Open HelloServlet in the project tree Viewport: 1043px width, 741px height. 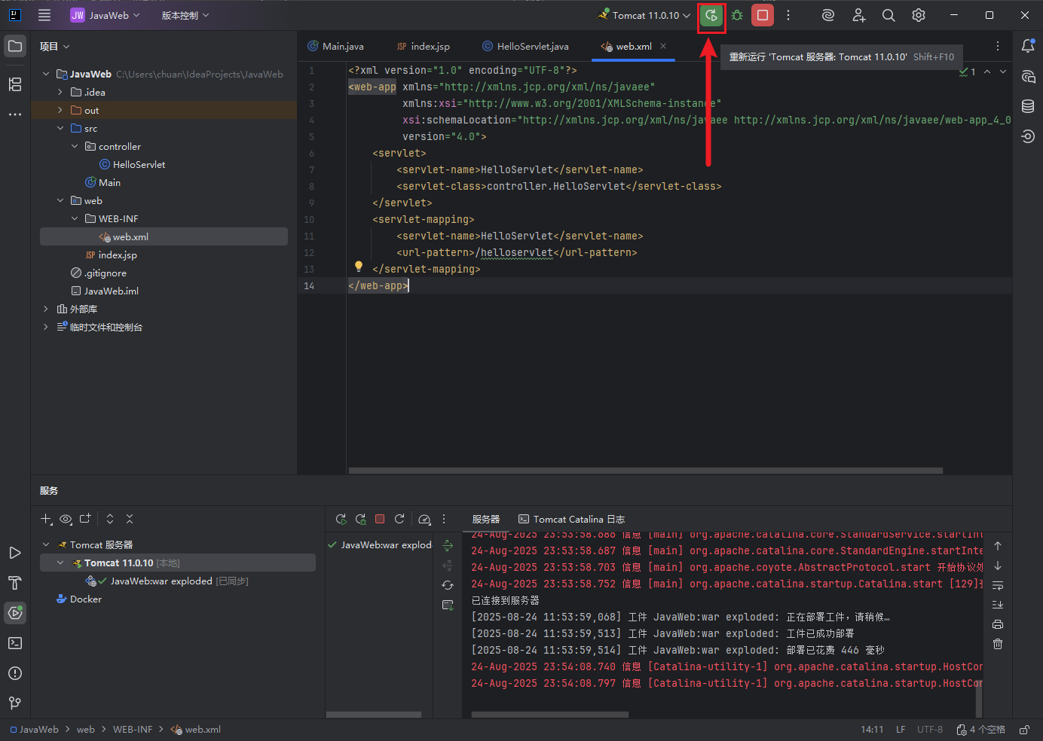131,164
